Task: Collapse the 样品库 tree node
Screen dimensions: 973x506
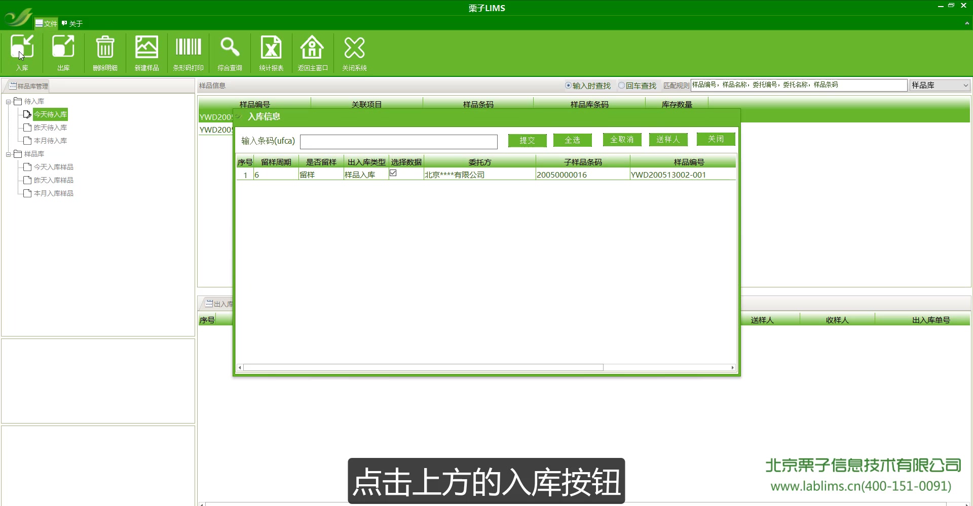Action: [8, 153]
